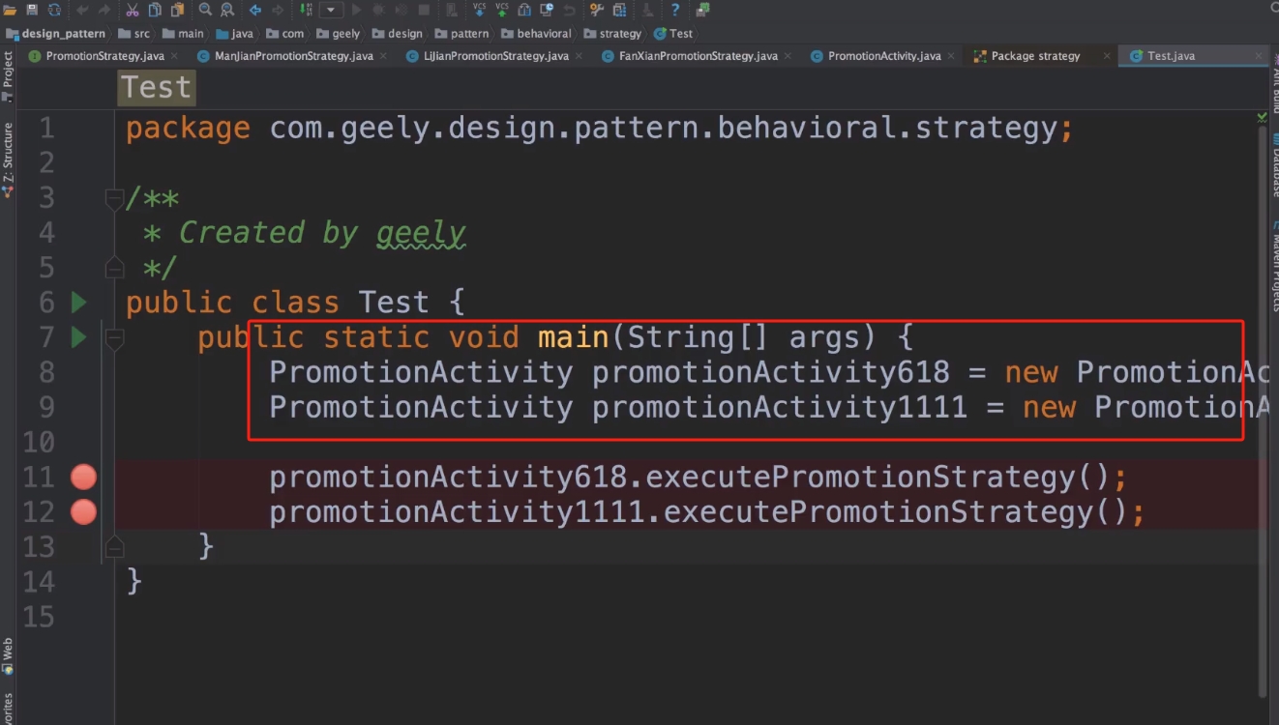Image resolution: width=1279 pixels, height=725 pixels.
Task: Switch to PromotionActivity.java tab
Action: [884, 56]
